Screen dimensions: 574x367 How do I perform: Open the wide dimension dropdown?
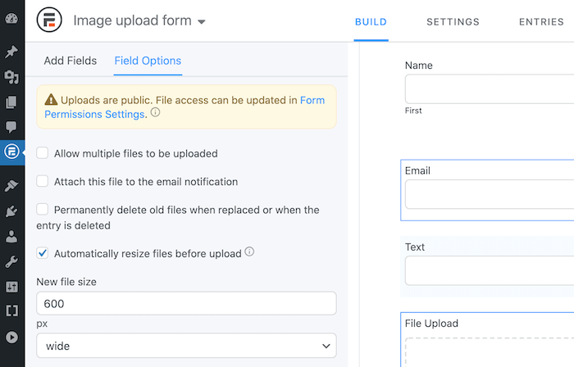(x=186, y=346)
